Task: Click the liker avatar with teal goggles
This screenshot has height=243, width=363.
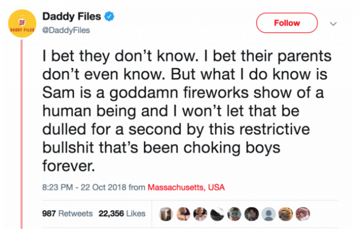Action: [233, 213]
